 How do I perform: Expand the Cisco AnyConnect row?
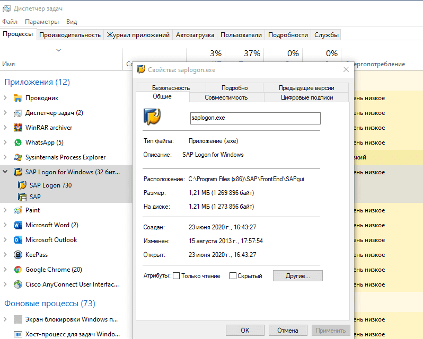click(x=5, y=284)
